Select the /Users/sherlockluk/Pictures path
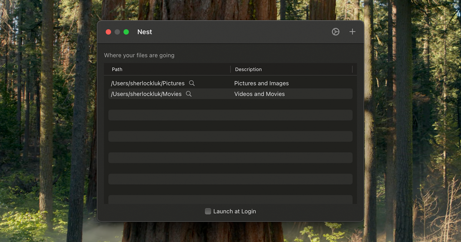 pos(148,83)
